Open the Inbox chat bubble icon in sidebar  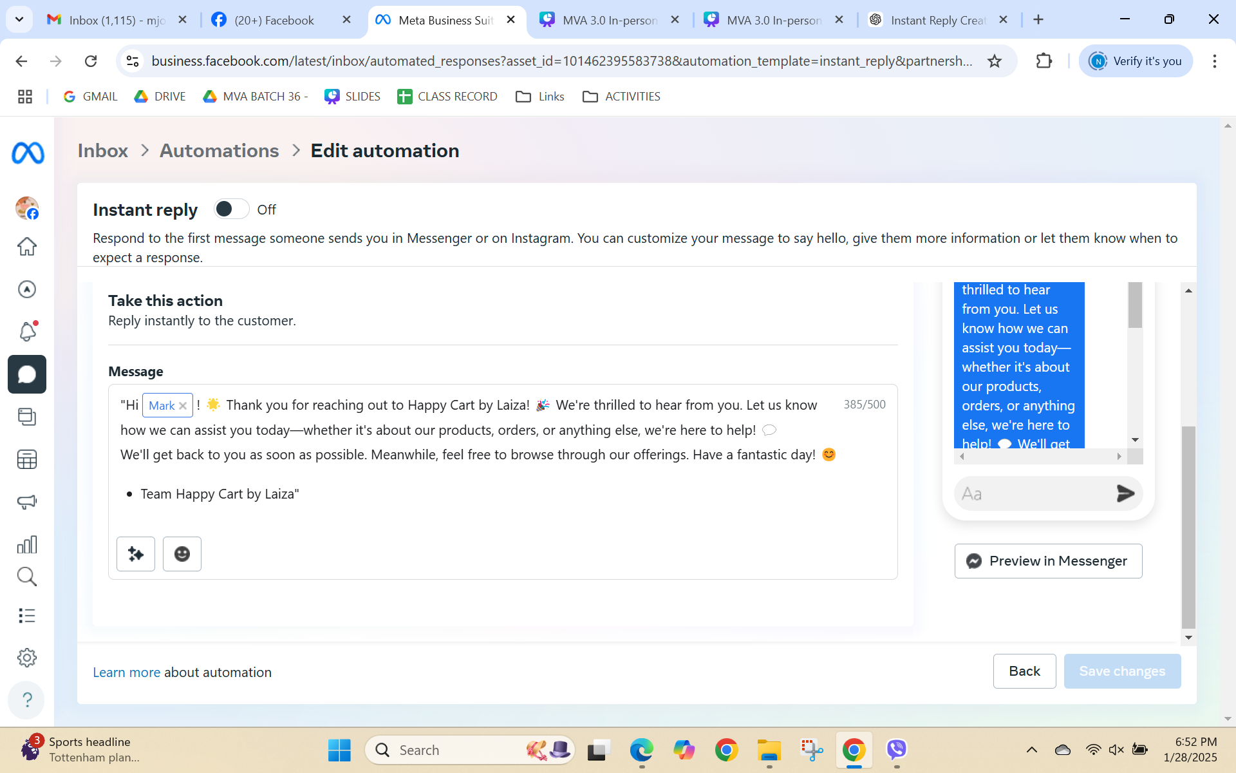(x=27, y=374)
